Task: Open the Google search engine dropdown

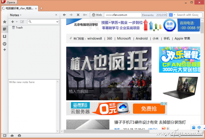Action: tap(172, 15)
